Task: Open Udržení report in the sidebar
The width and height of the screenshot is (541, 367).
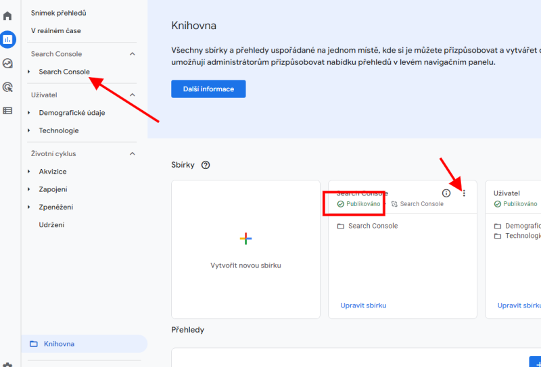Action: 51,224
